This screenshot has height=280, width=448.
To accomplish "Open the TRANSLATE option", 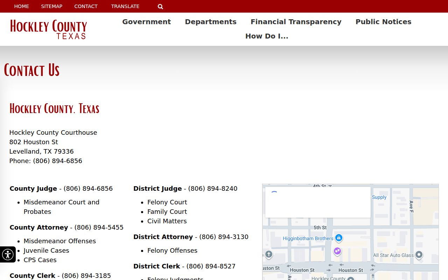I will click(x=125, y=6).
